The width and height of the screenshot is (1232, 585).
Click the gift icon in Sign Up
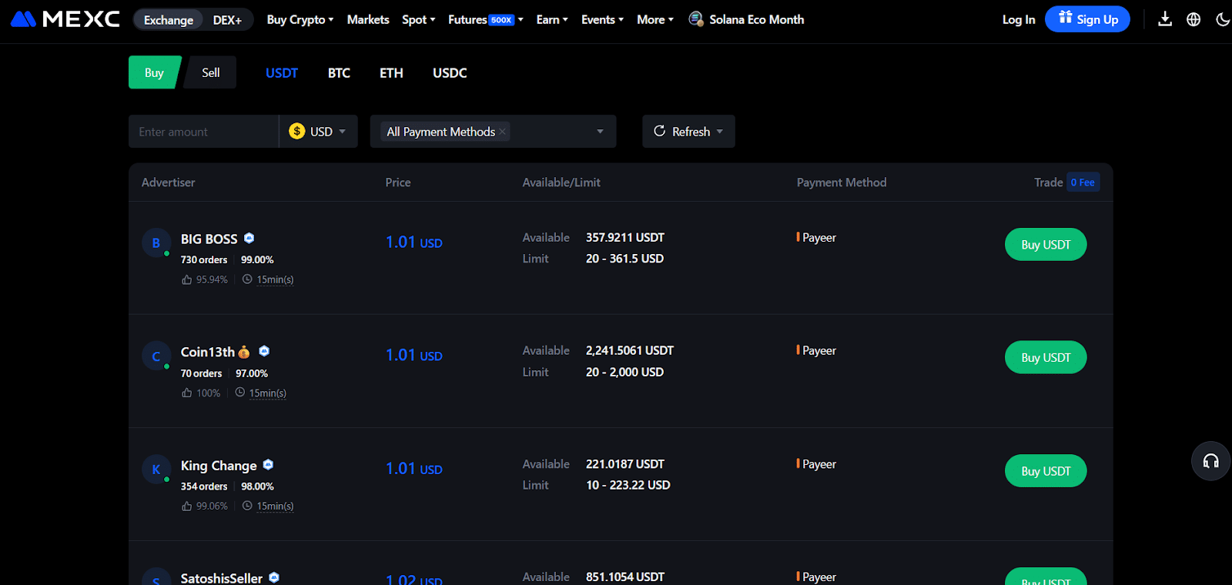tap(1066, 18)
